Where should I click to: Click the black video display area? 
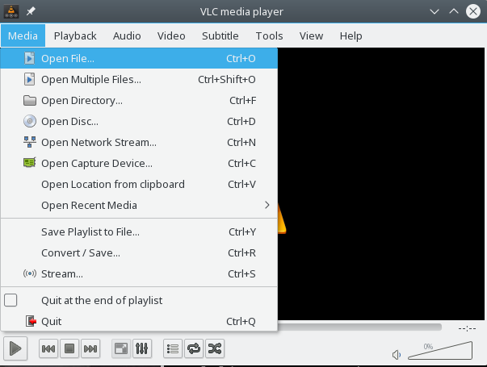pos(381,184)
